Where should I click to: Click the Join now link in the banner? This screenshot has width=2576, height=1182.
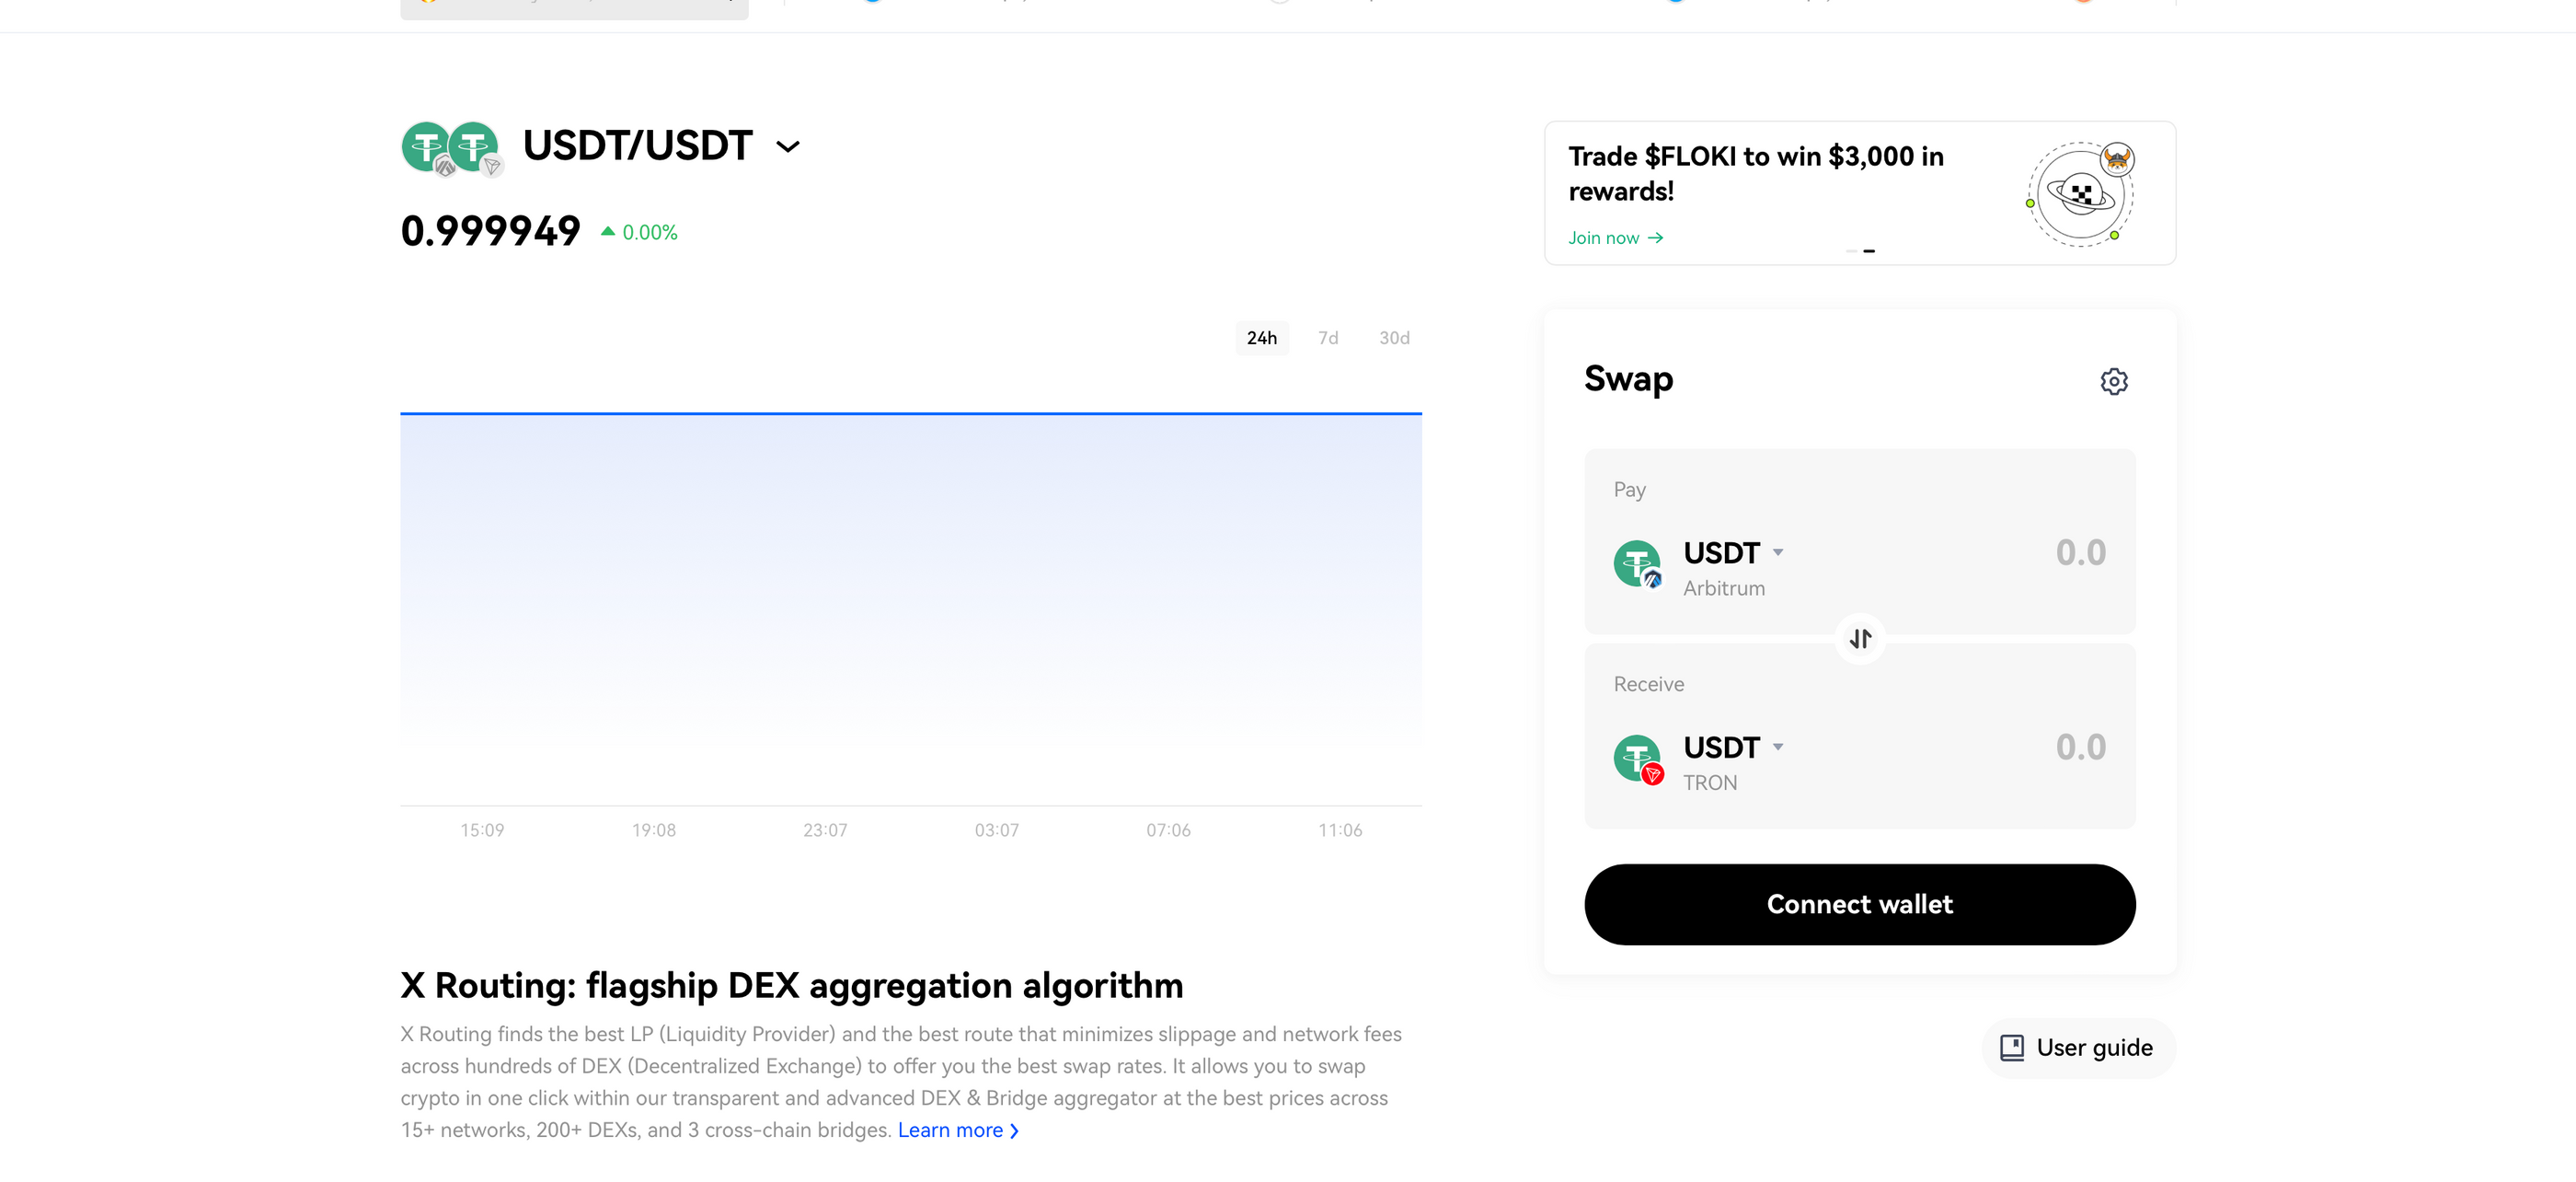pyautogui.click(x=1614, y=238)
